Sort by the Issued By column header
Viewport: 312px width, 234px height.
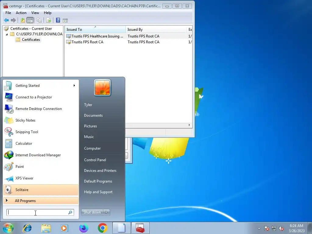pos(156,30)
